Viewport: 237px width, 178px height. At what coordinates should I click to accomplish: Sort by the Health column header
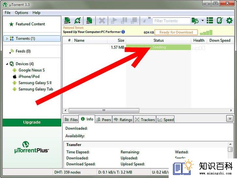click(199, 40)
